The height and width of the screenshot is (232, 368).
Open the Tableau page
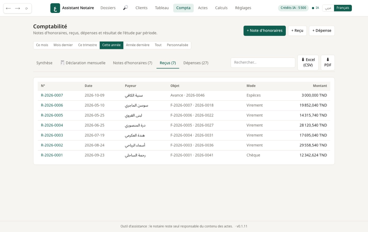click(162, 8)
